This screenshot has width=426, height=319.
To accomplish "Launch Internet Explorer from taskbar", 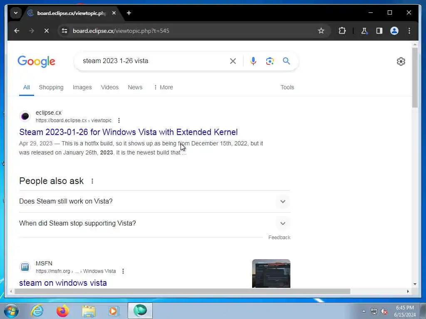I will [37, 311].
